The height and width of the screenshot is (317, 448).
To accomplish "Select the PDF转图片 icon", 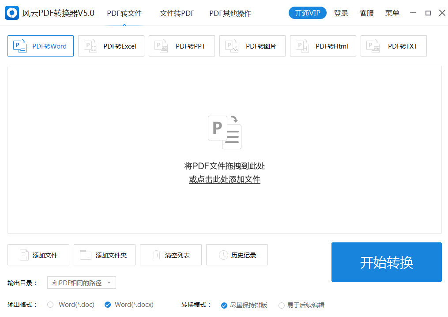I will (x=232, y=46).
